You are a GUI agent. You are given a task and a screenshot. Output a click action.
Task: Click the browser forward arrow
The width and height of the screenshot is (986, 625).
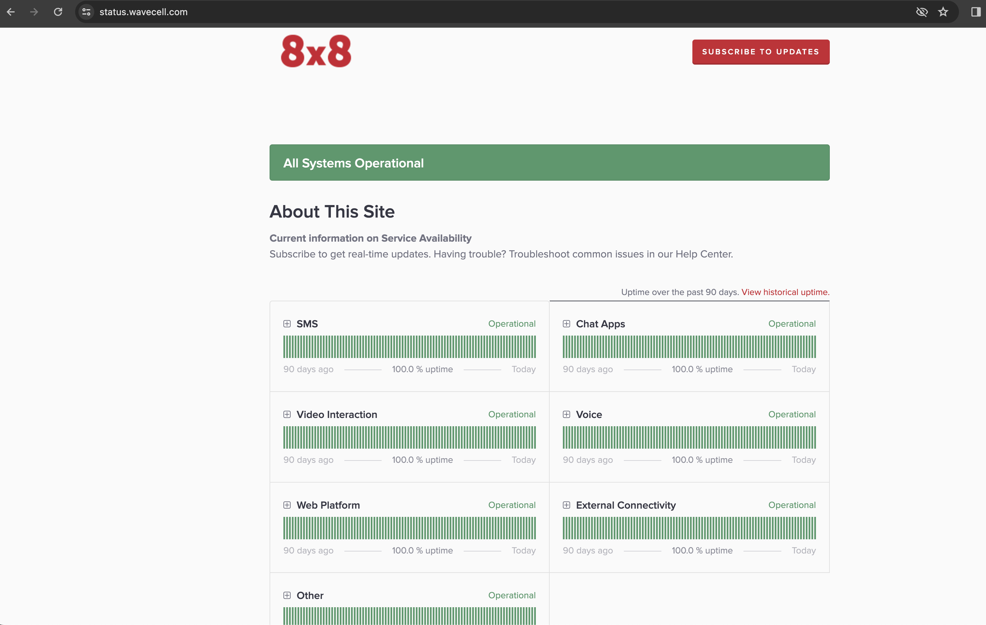[x=34, y=12]
